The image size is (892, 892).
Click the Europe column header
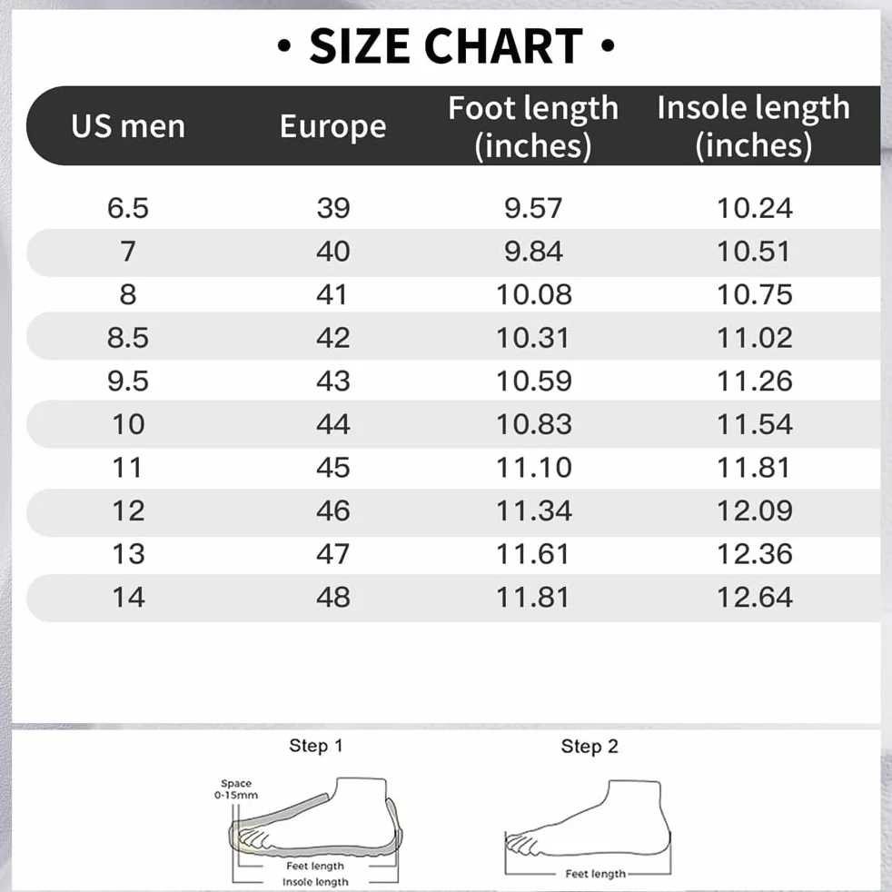coord(332,126)
